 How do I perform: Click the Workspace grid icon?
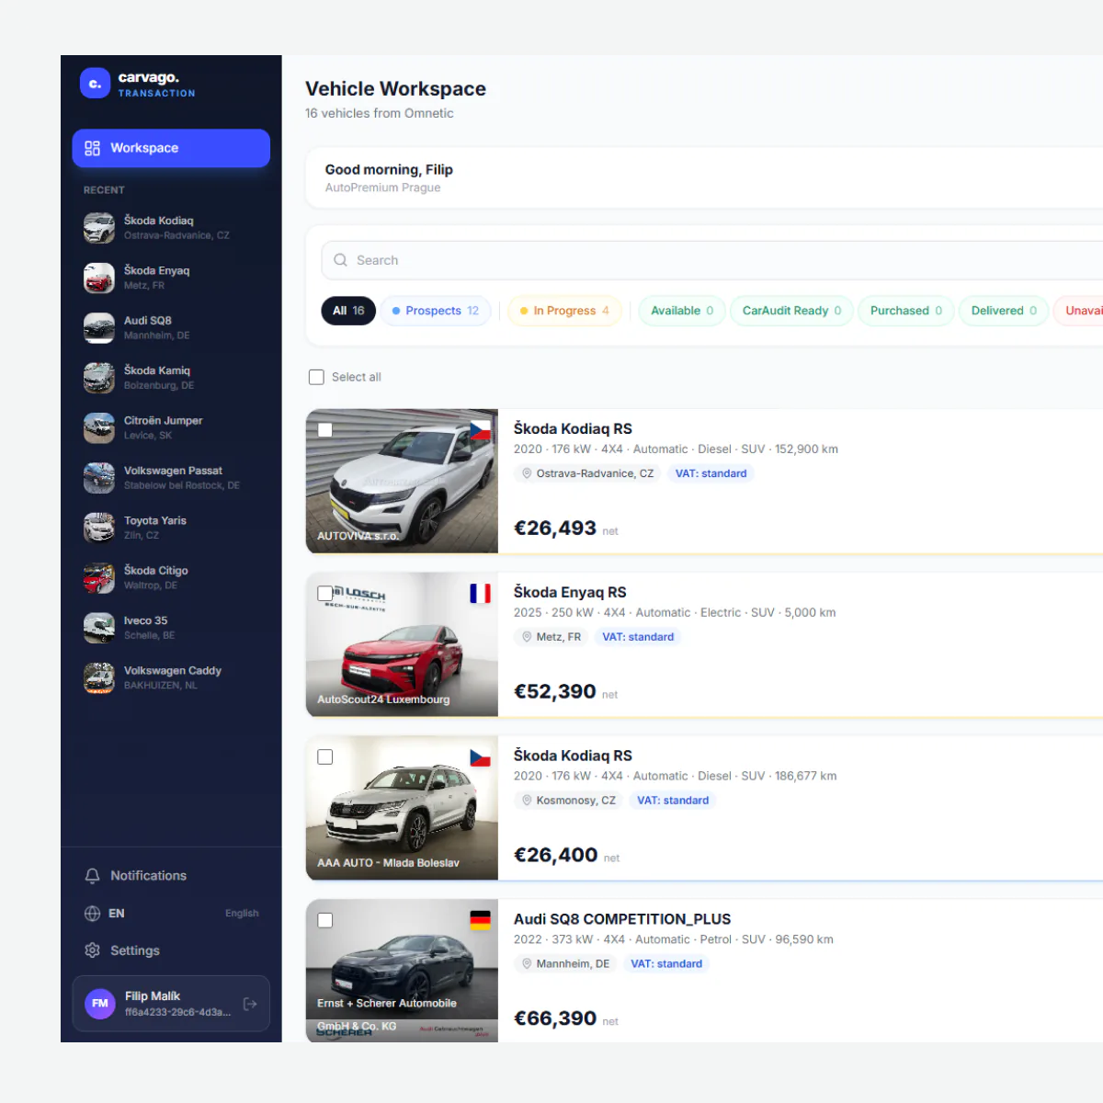92,148
